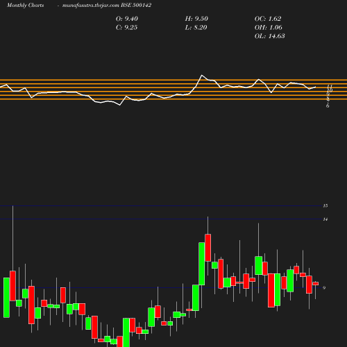Select the tallest green candle body before the peak

(x=202, y=264)
